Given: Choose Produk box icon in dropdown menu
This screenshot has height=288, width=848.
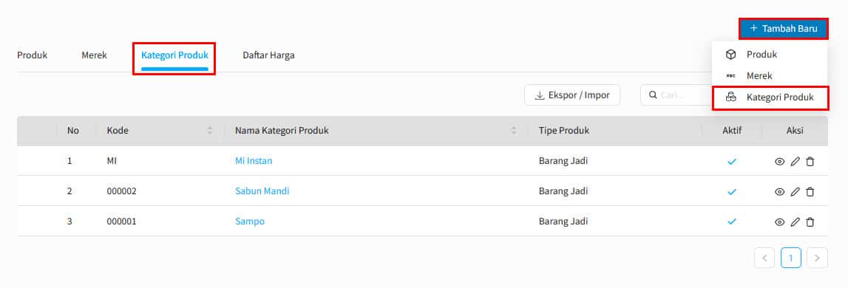Looking at the screenshot, I should [730, 55].
